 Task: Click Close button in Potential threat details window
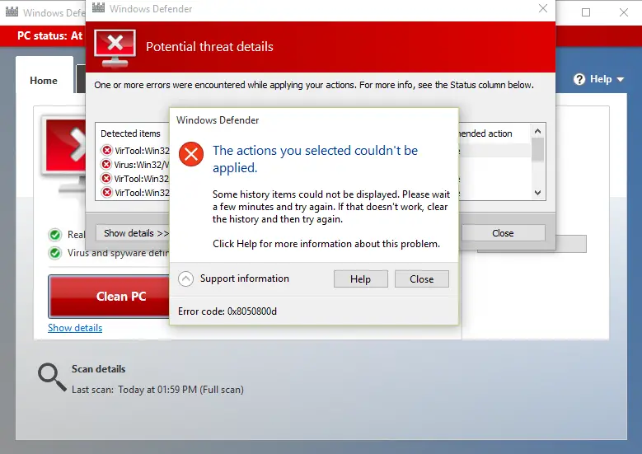(503, 233)
